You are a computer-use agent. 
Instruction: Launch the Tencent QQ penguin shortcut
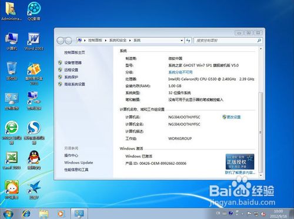pos(34,160)
